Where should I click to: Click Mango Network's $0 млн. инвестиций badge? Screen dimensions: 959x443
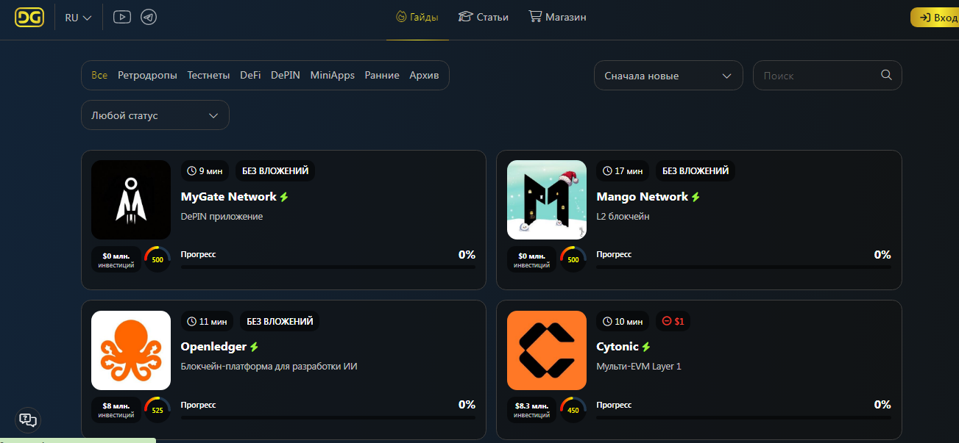tap(531, 259)
